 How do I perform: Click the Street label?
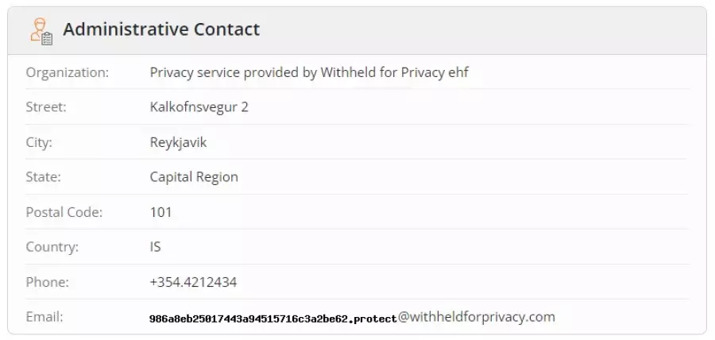pyautogui.click(x=46, y=107)
